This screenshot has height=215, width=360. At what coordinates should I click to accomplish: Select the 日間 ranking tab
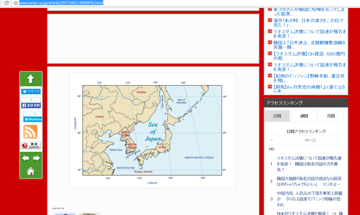277,116
